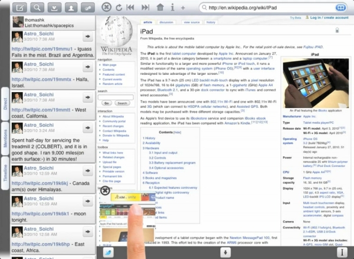Image resolution: width=354 pixels, height=259 pixels.
Task: Click What links here in toolbox
Action: coord(113,153)
